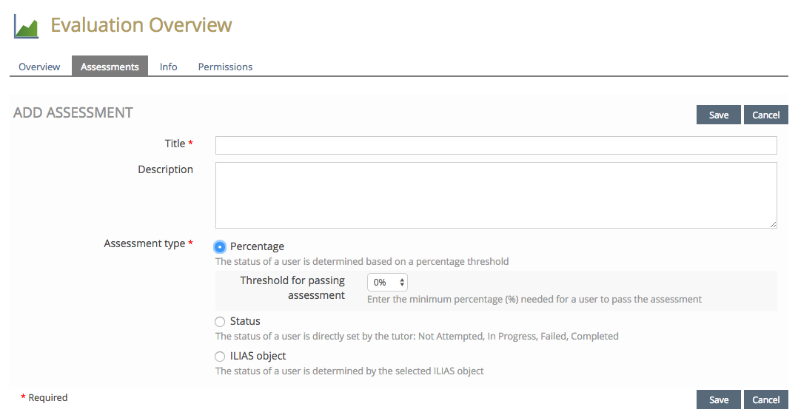Click the Evaluation Overview page title
Screen dimensions: 798x418
tap(141, 25)
